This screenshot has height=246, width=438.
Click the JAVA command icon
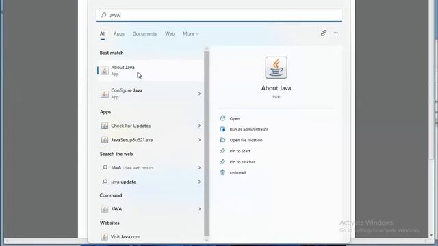pos(105,209)
